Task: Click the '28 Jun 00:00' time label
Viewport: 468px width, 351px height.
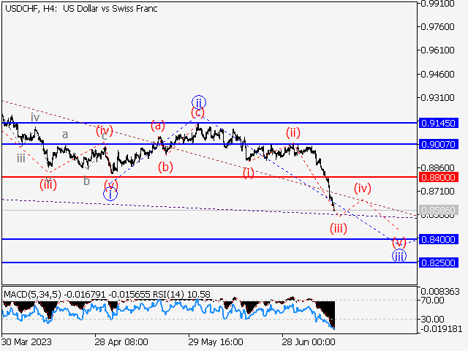Action: [309, 342]
